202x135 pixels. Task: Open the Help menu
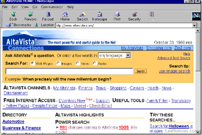(x=70, y=7)
